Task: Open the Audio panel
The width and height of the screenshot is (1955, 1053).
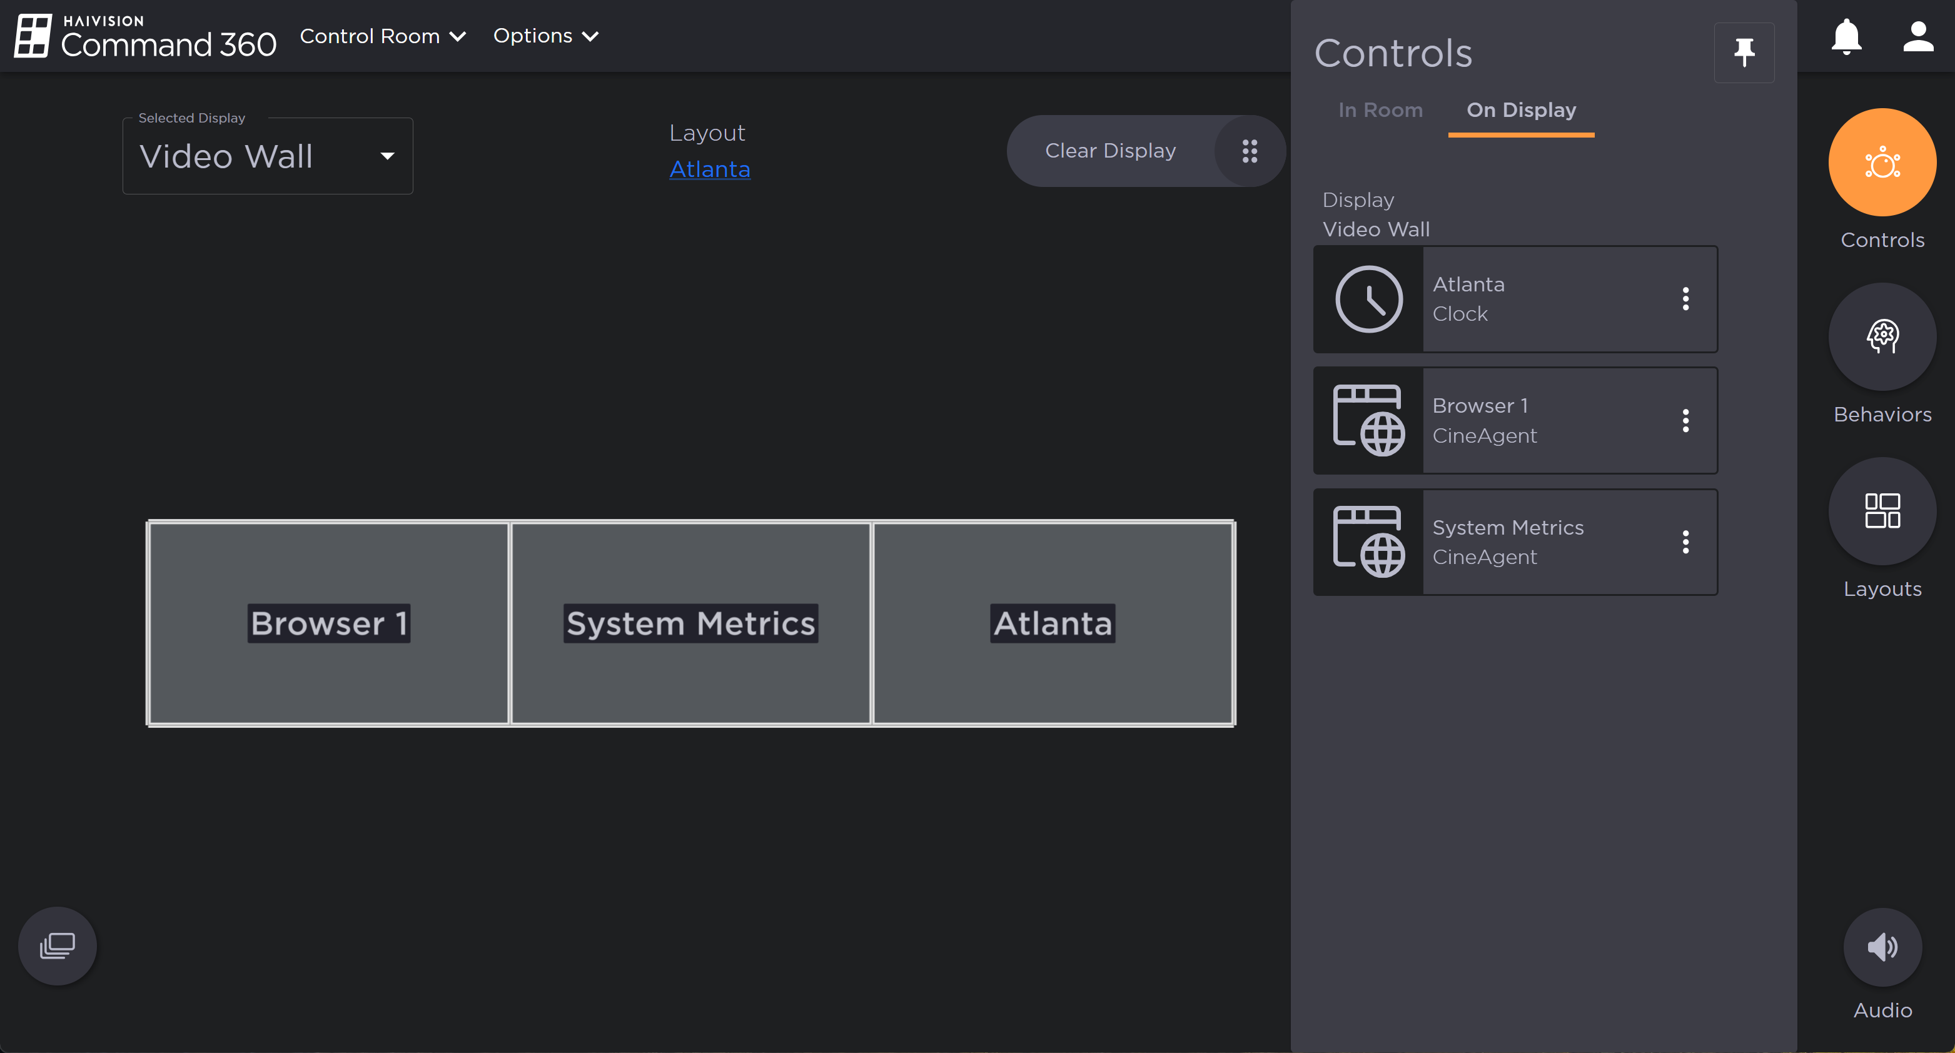Action: pos(1882,946)
